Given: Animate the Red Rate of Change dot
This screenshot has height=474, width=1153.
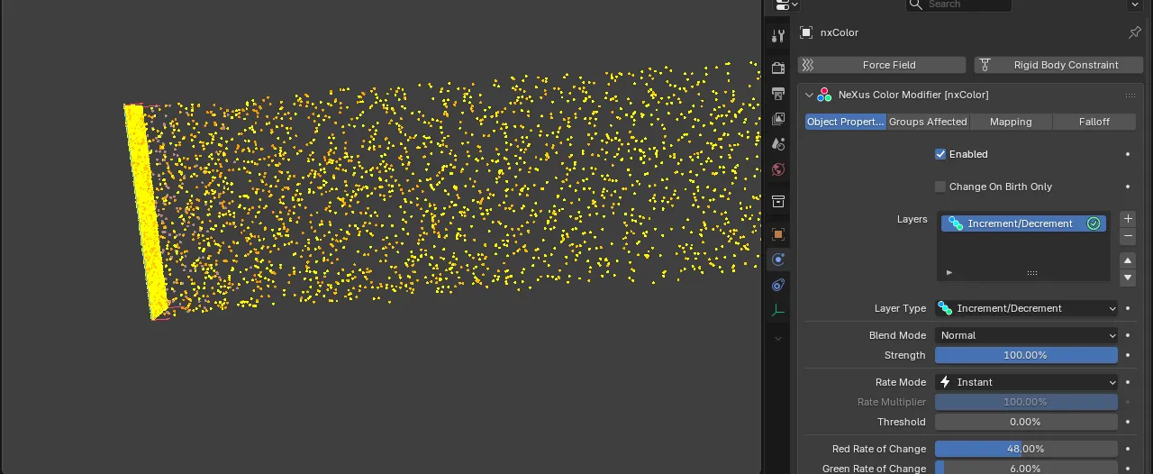Looking at the screenshot, I should (1127, 449).
